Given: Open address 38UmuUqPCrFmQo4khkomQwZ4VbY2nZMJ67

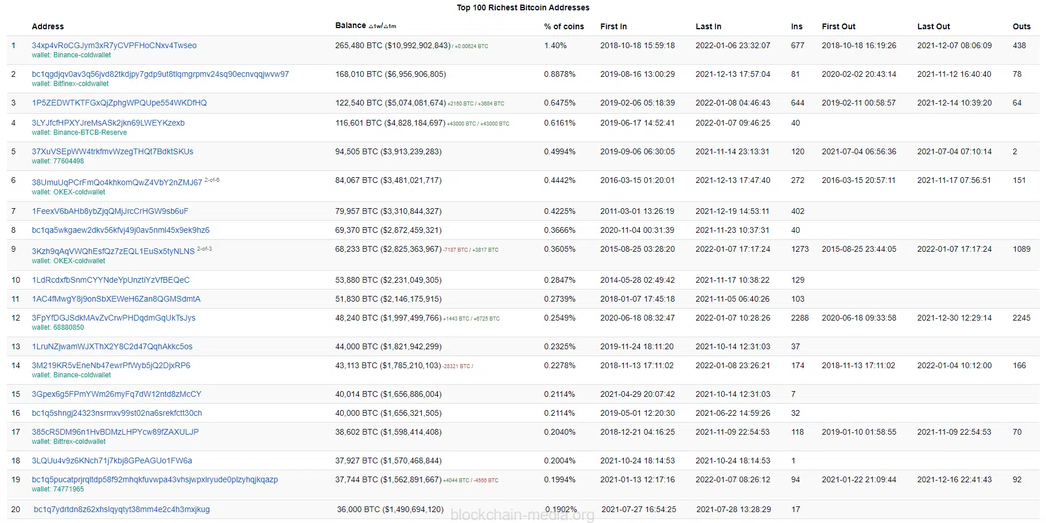Looking at the screenshot, I should (117, 182).
